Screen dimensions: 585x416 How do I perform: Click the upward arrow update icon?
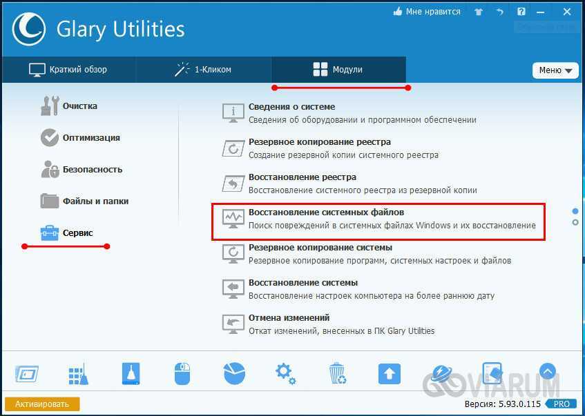[390, 374]
